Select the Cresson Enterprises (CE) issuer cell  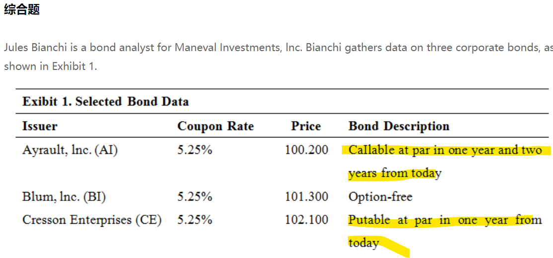coord(92,220)
